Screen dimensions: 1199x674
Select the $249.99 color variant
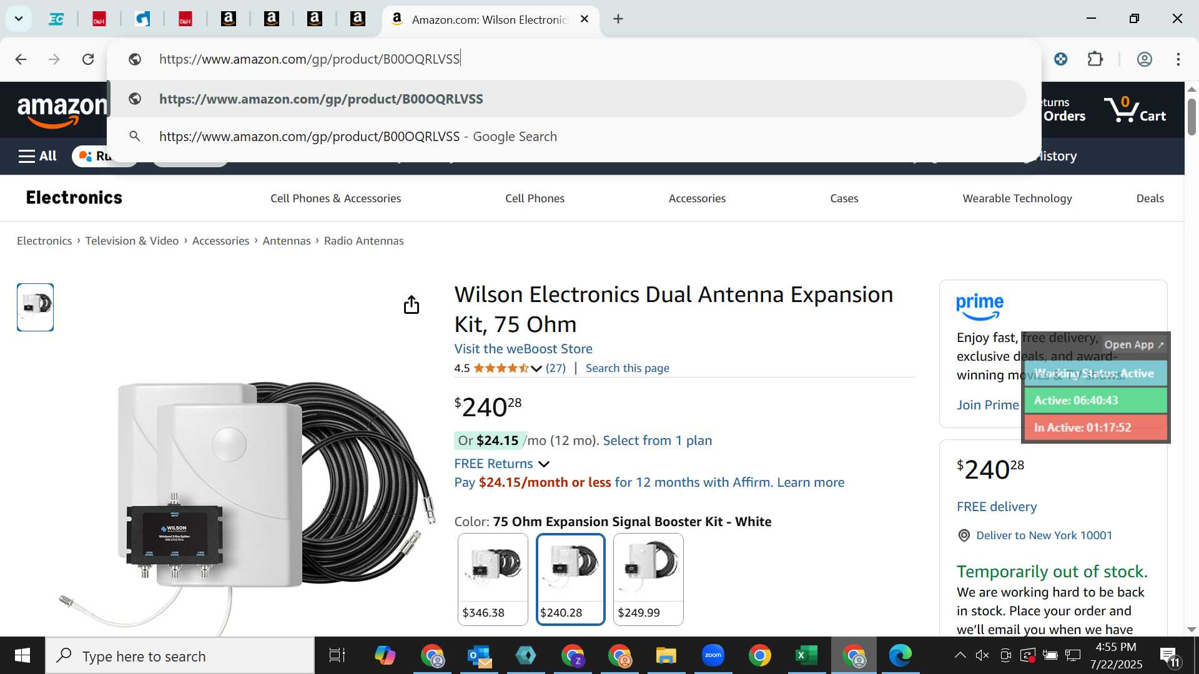pyautogui.click(x=648, y=579)
